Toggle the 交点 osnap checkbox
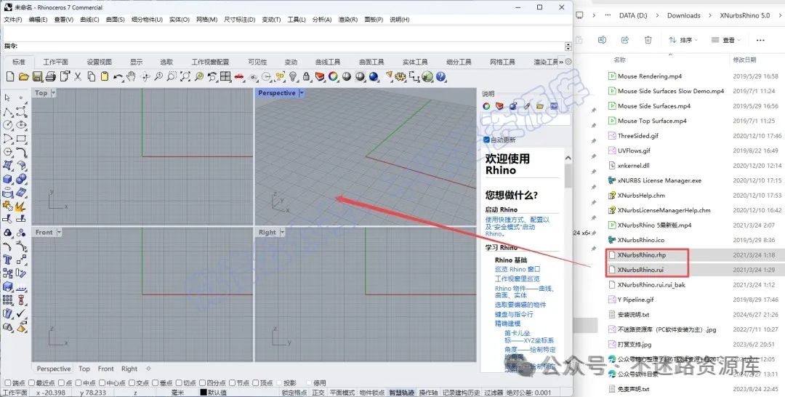Viewport: 785px width, 397px height. 132,383
